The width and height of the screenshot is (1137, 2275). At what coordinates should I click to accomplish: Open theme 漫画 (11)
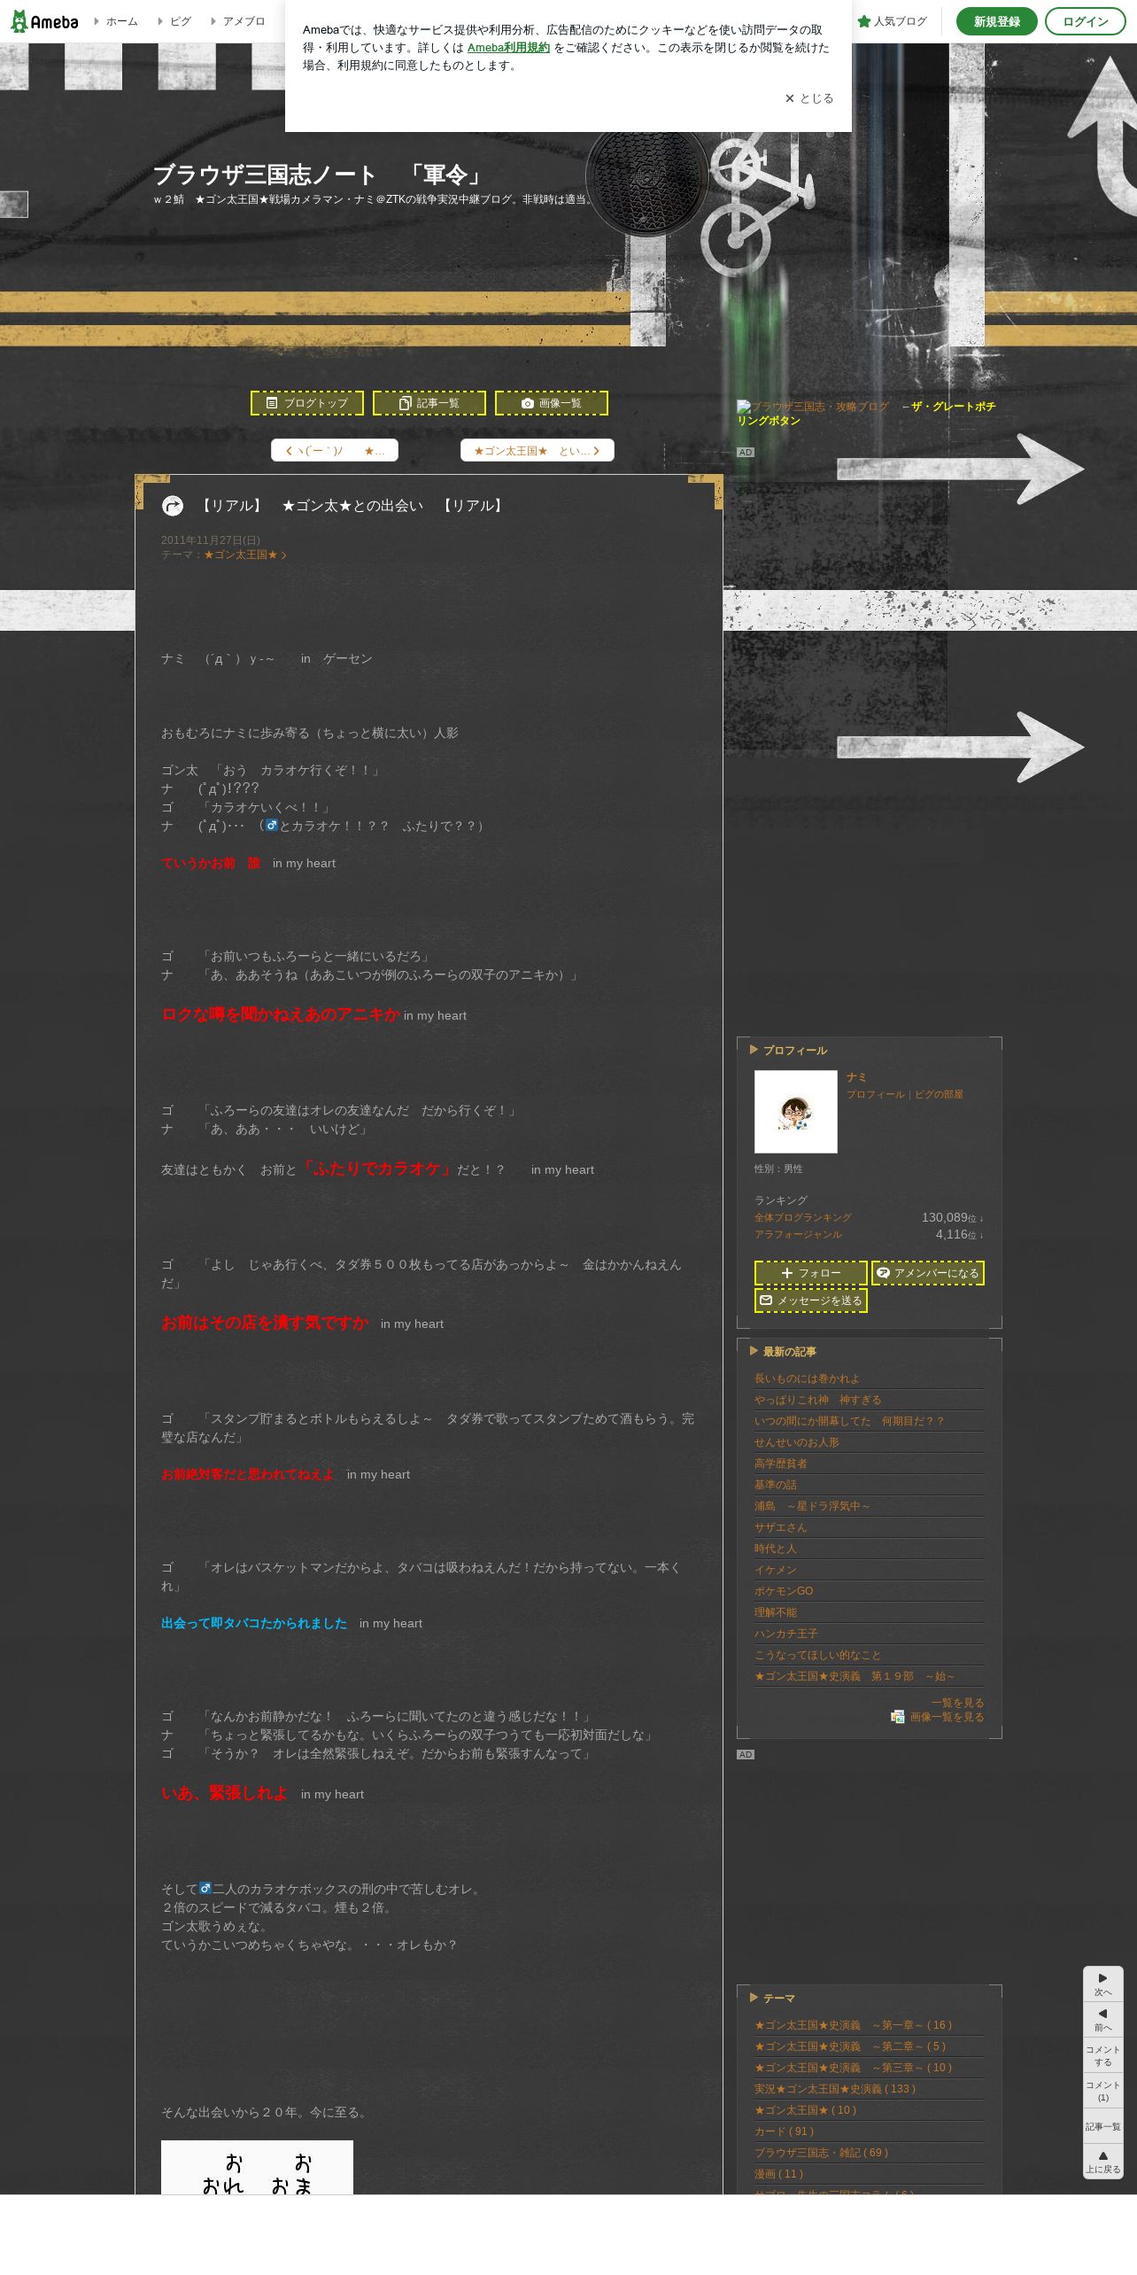(x=778, y=2174)
